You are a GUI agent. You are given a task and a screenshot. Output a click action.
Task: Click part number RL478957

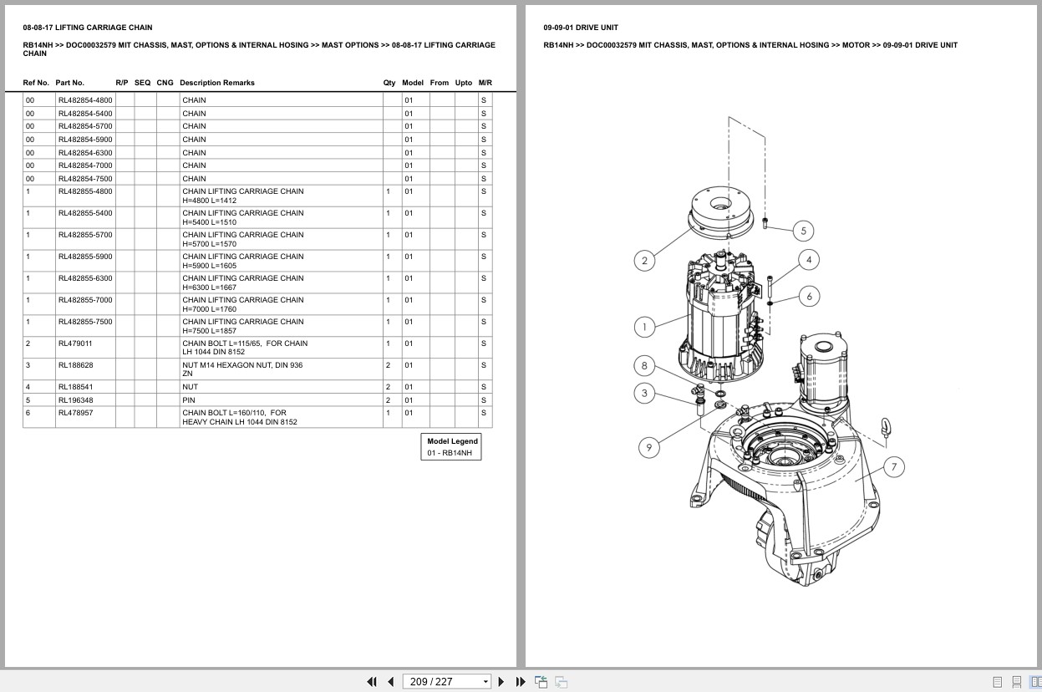pos(76,413)
